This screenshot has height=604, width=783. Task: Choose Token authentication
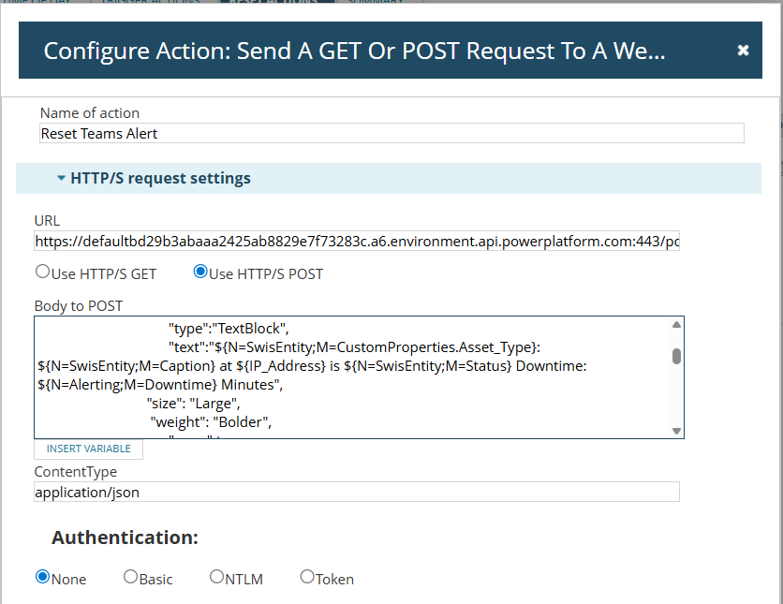click(307, 577)
